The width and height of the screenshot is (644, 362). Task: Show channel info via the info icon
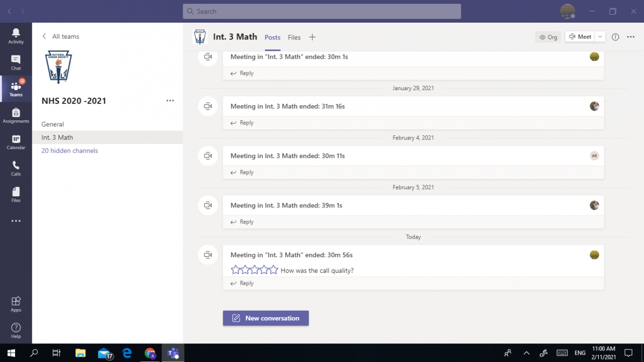[615, 37]
